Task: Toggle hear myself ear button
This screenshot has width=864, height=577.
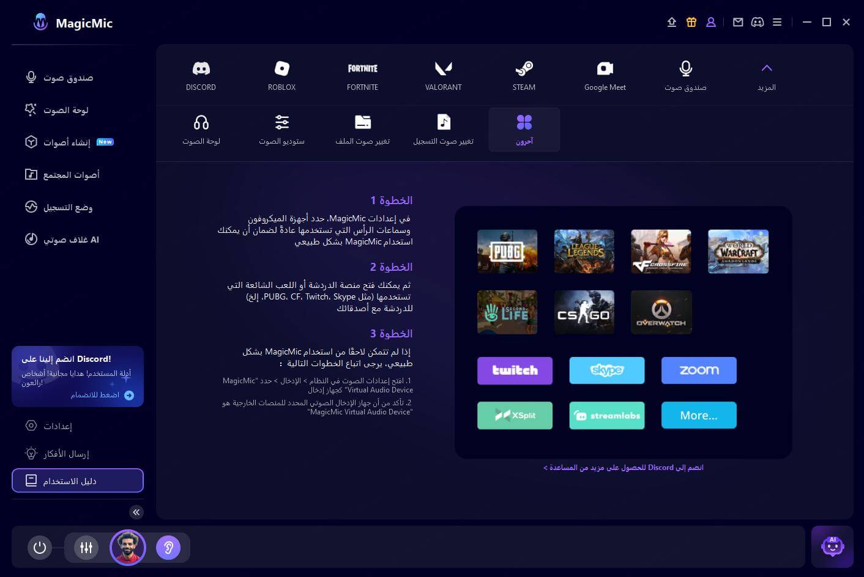Action: click(x=168, y=548)
